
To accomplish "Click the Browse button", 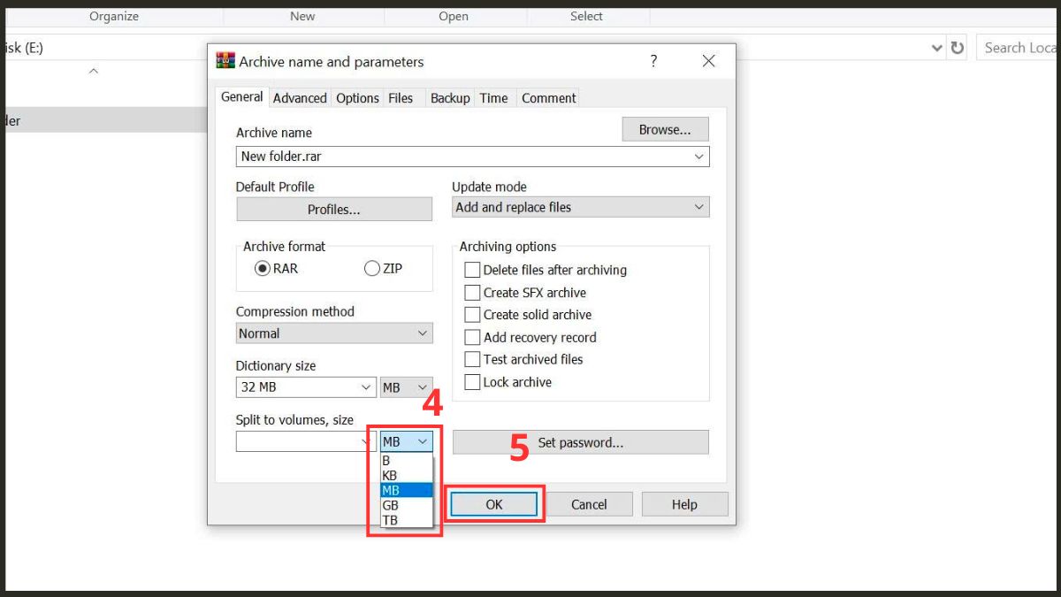I will coord(665,129).
